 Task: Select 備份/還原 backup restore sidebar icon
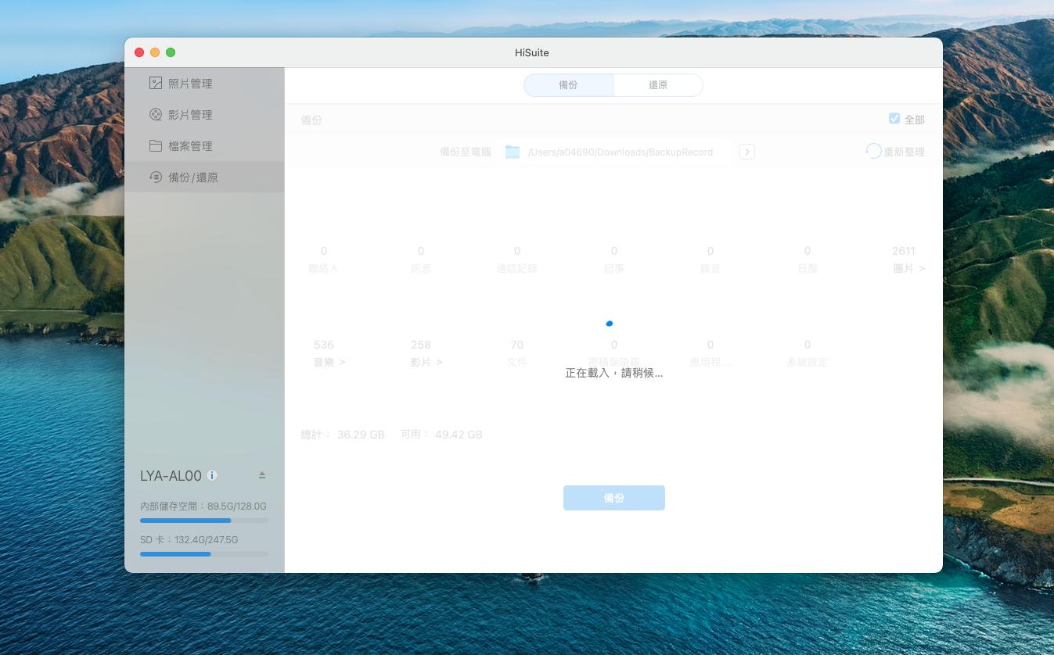(x=156, y=177)
